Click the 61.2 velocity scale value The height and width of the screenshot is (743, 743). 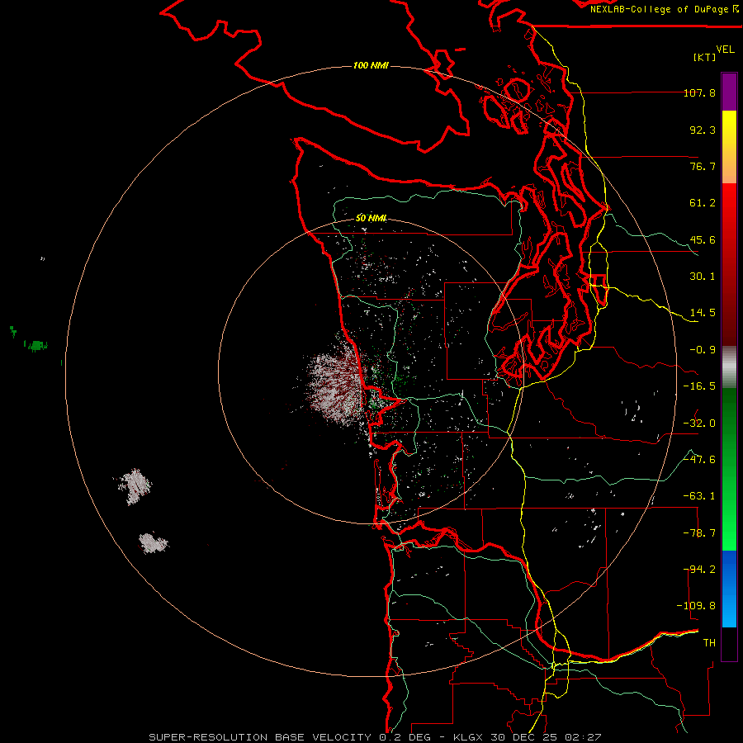(703, 203)
